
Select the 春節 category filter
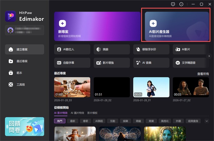[85, 121]
